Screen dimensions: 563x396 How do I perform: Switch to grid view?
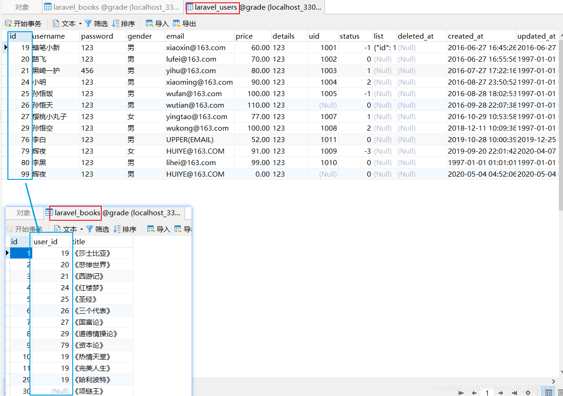coord(549,392)
